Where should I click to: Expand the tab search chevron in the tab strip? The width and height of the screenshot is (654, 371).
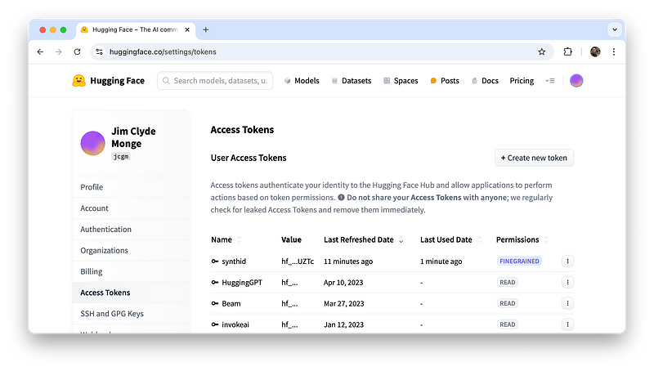615,29
